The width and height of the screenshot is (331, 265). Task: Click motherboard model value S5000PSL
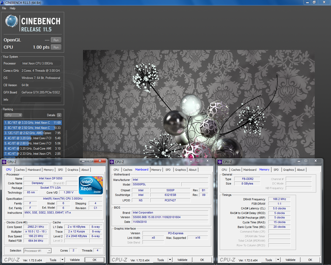[156, 184]
